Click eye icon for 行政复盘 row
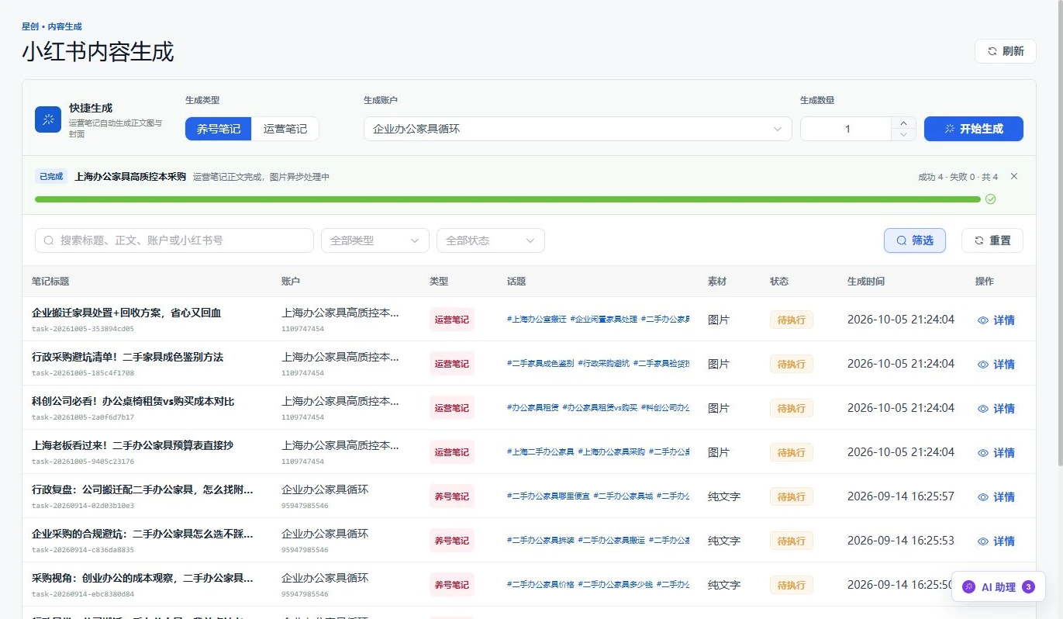Screen dimensions: 1063x619 click(983, 497)
